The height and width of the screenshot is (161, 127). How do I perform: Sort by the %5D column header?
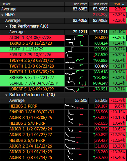coord(117,4)
